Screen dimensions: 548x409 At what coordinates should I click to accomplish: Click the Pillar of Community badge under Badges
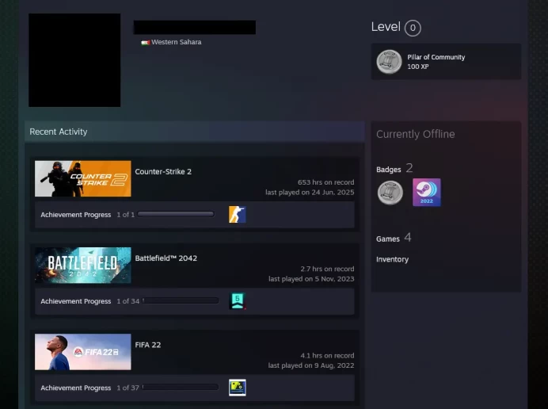pos(390,193)
